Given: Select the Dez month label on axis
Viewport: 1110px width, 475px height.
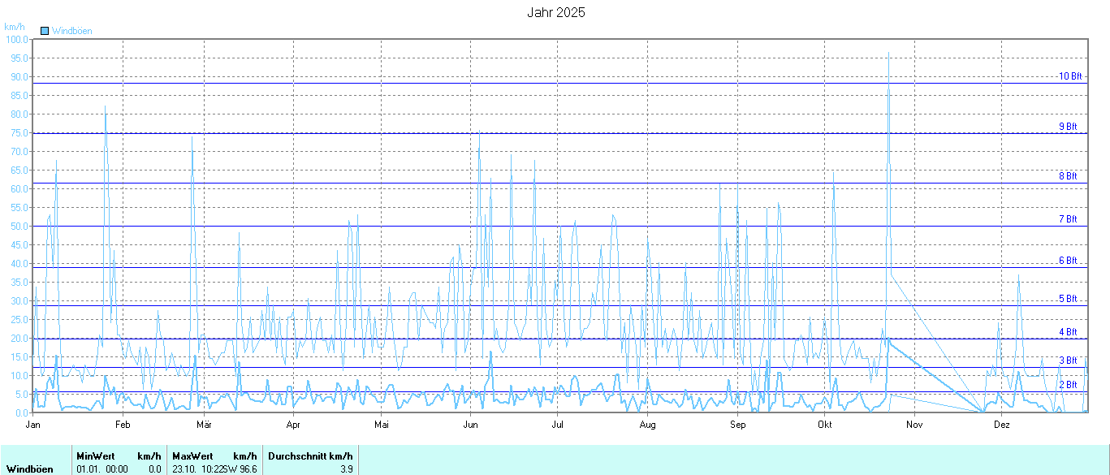Looking at the screenshot, I should [1002, 424].
